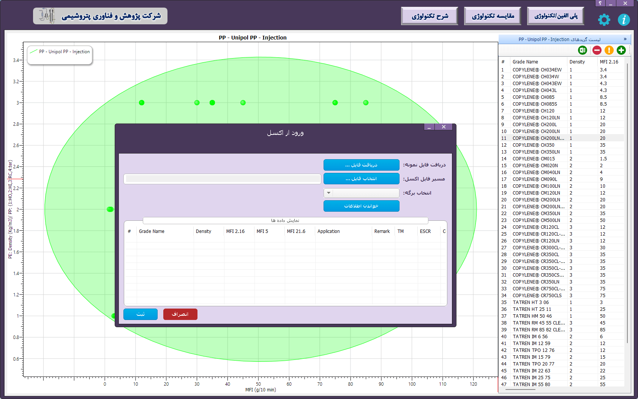Select row COPYLENE® CM090L

click(x=562, y=179)
